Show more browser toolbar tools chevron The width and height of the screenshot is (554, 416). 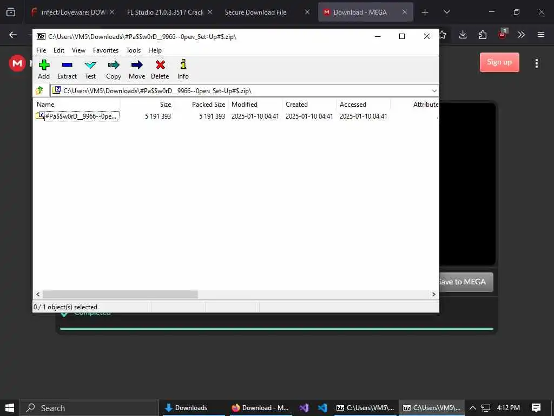pos(521,35)
